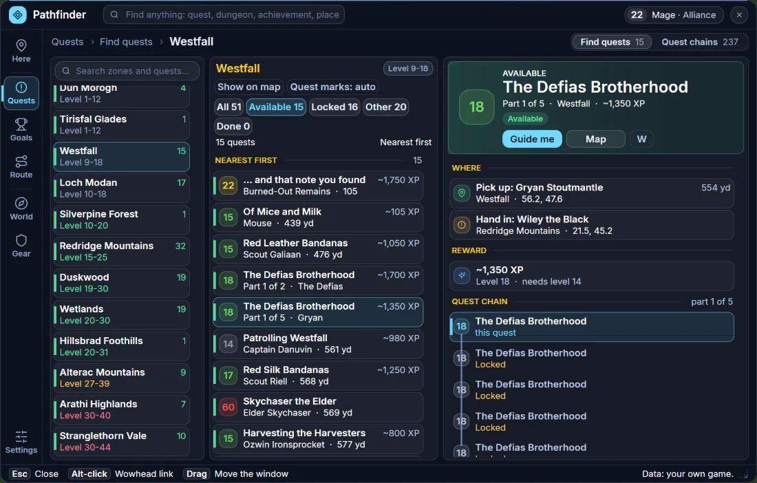
Task: Open the Route planner sidebar icon
Action: tap(21, 167)
